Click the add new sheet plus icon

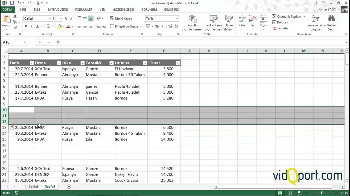(x=69, y=186)
